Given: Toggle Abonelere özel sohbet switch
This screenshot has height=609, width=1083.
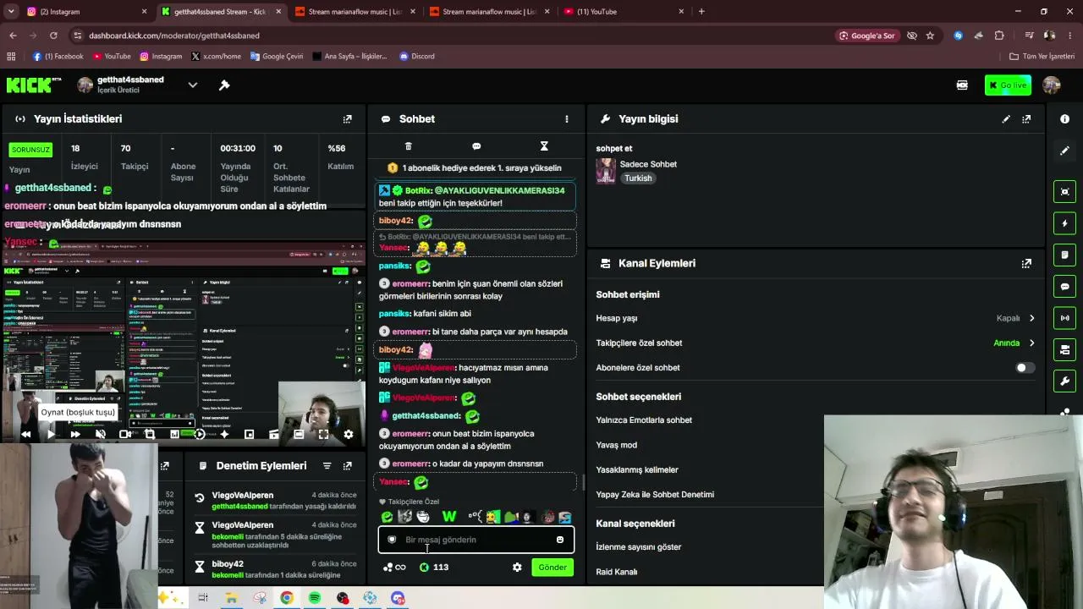Looking at the screenshot, I should pos(1025,368).
